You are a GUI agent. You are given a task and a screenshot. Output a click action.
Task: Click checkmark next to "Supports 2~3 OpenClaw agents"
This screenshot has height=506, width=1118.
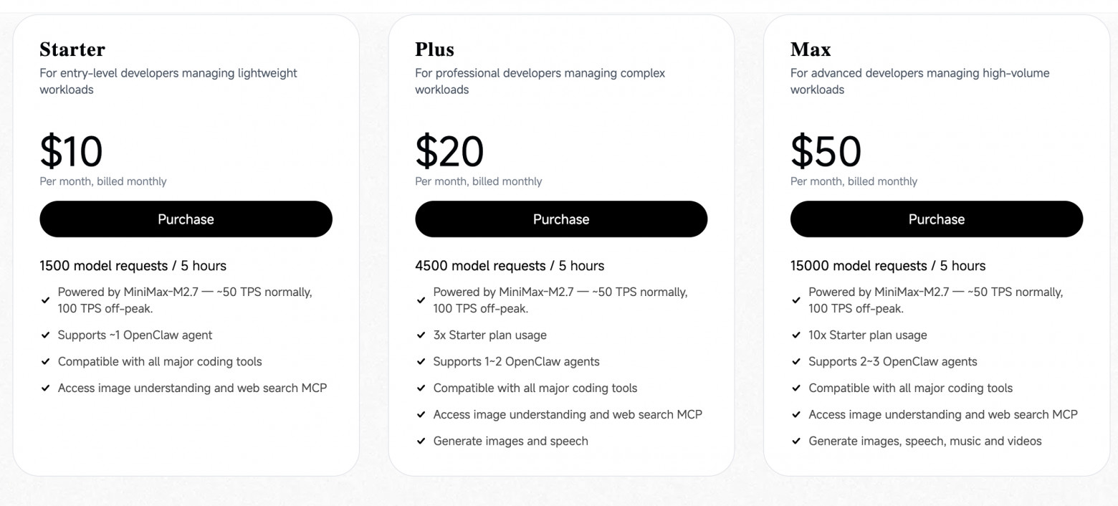796,362
